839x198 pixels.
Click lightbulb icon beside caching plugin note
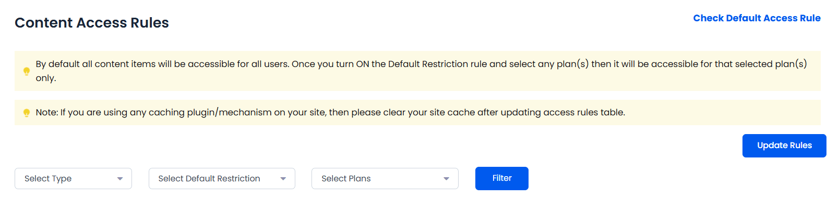(27, 113)
